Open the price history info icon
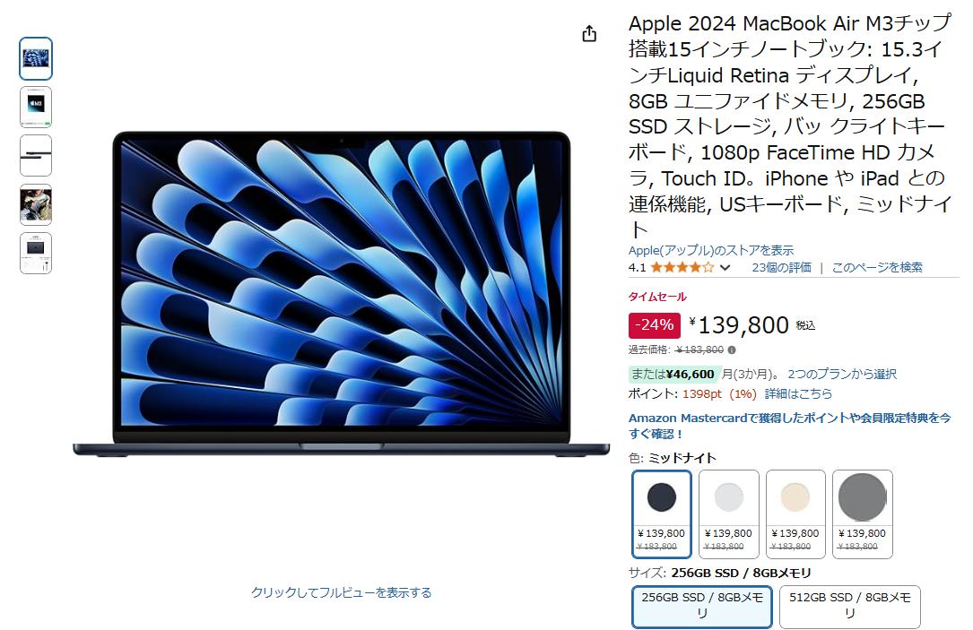 tap(732, 350)
